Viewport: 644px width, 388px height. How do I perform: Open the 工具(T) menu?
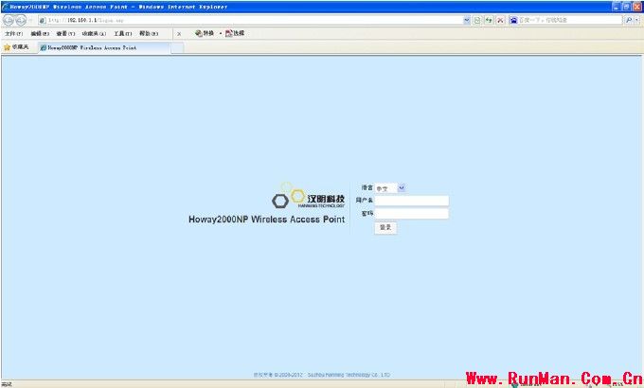(123, 34)
